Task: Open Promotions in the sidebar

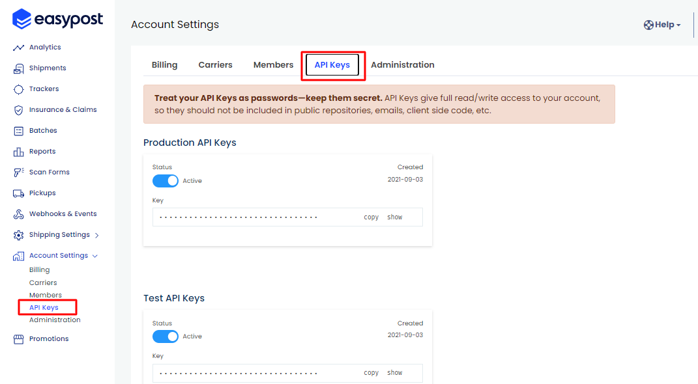Action: click(x=49, y=339)
